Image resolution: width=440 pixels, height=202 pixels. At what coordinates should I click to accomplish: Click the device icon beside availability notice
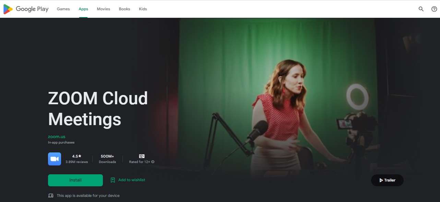[51, 196]
